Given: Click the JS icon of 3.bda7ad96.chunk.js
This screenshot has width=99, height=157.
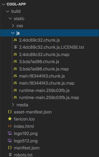Looking at the screenshot, I should [x=15, y=61].
